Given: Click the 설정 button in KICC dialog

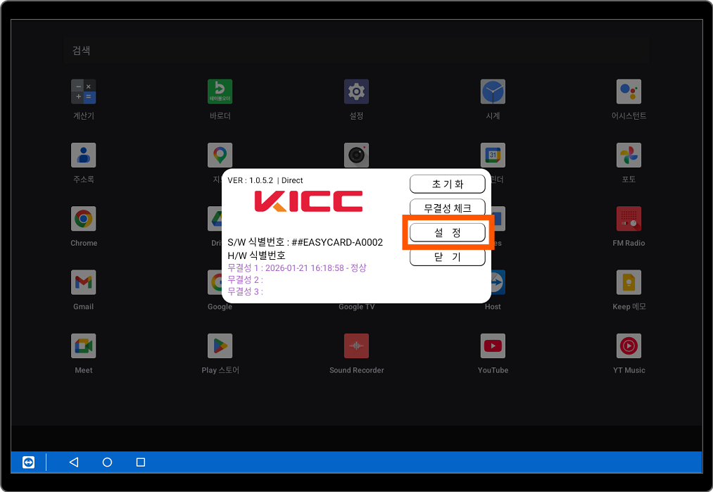Looking at the screenshot, I should [x=448, y=233].
